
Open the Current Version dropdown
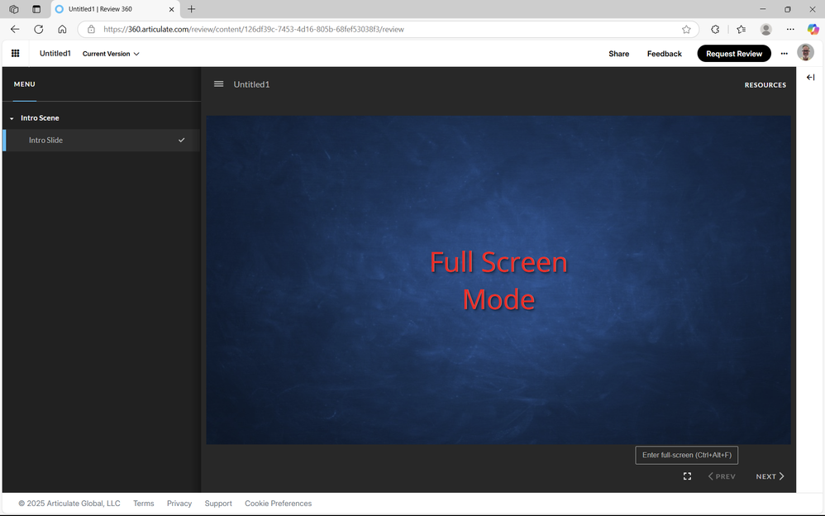coord(111,54)
